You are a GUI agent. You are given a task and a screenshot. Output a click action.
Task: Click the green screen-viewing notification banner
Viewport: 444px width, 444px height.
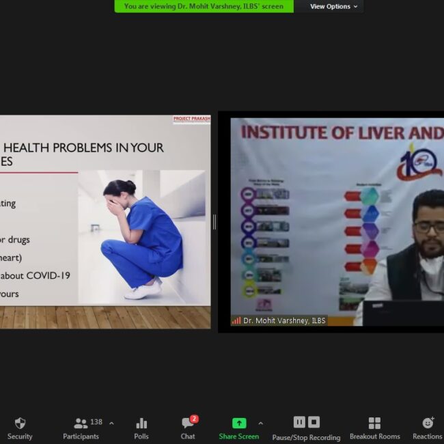(204, 7)
